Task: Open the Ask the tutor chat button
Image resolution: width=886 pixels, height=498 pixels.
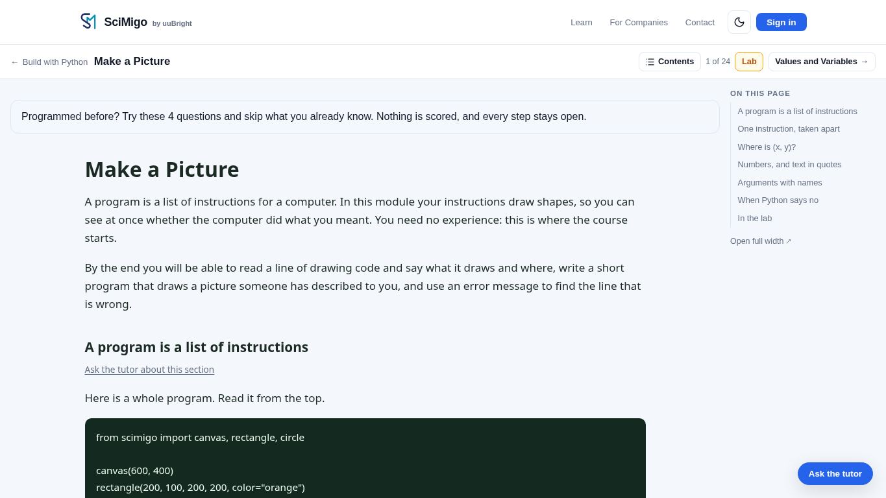Action: [835, 474]
